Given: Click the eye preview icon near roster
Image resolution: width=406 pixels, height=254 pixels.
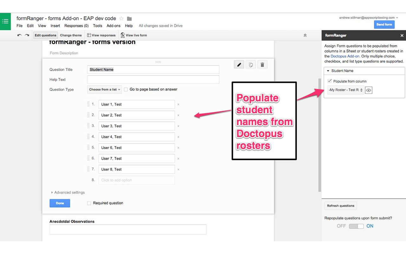Looking at the screenshot, I should pyautogui.click(x=369, y=90).
